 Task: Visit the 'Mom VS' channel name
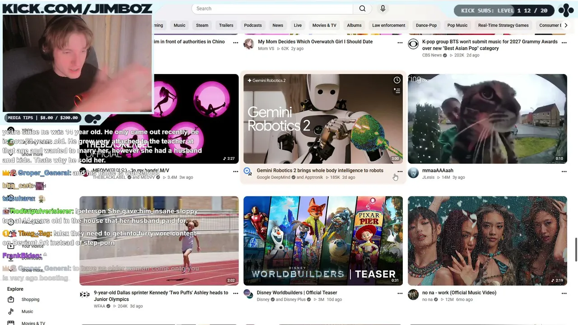point(266,48)
